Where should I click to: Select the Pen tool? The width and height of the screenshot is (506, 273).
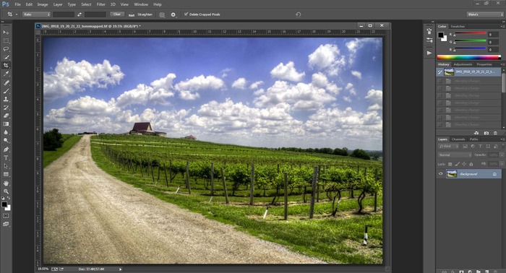tap(6, 149)
